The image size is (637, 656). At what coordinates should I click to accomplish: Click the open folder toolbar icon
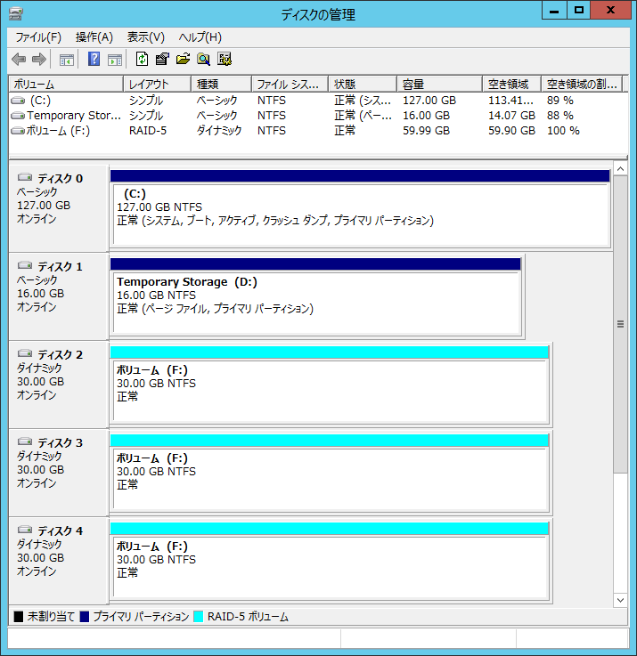pyautogui.click(x=183, y=59)
